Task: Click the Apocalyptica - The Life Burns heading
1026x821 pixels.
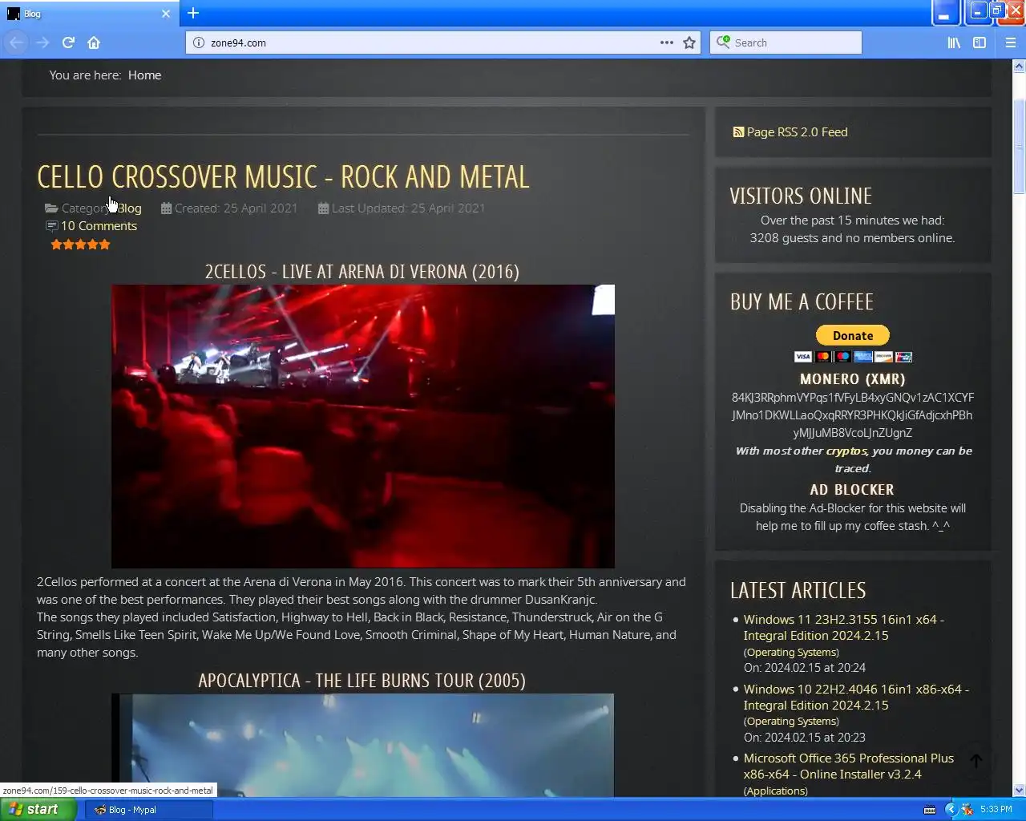Action: coord(362,681)
